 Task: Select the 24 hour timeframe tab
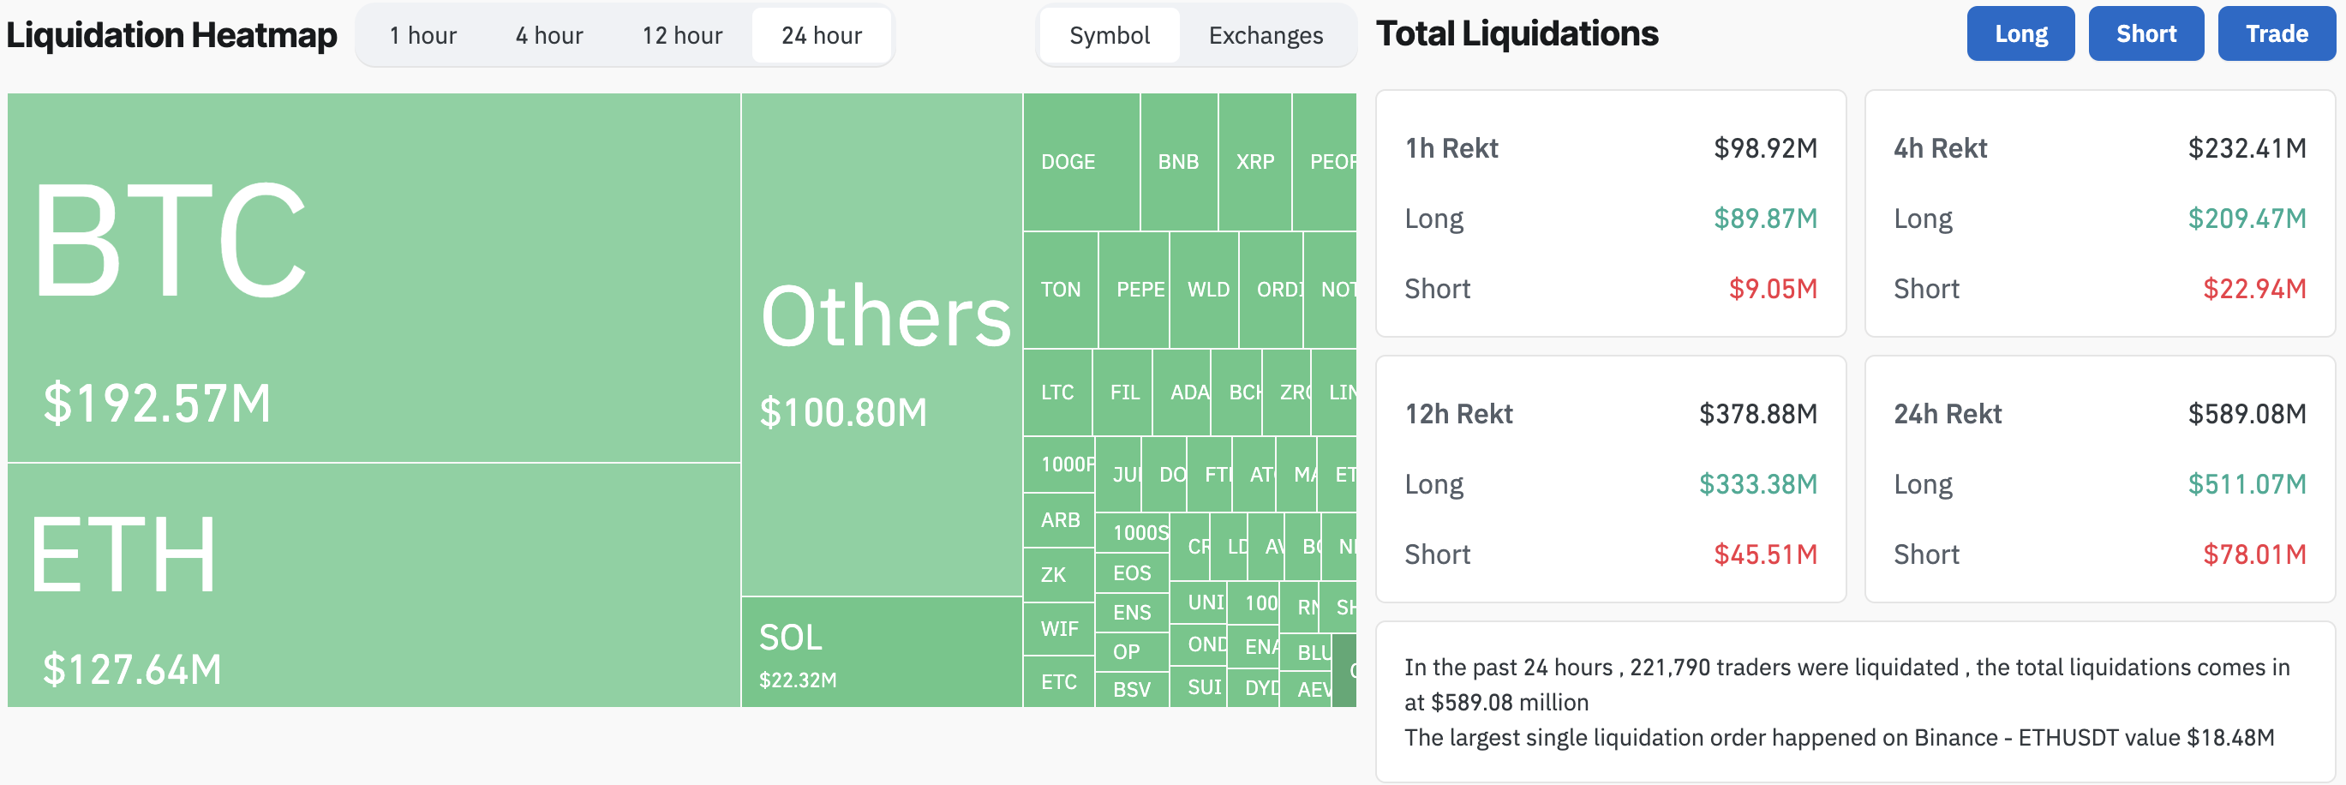pos(822,35)
